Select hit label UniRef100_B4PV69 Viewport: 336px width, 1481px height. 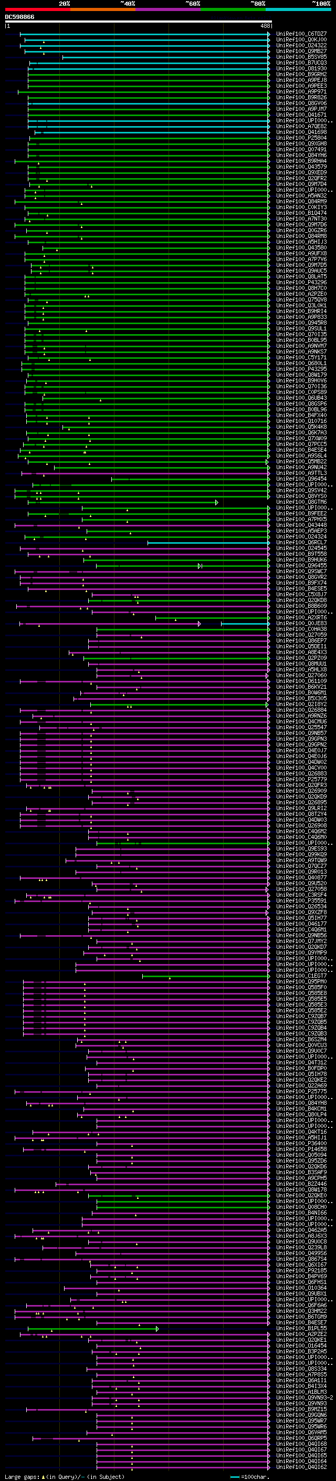[x=301, y=1276]
